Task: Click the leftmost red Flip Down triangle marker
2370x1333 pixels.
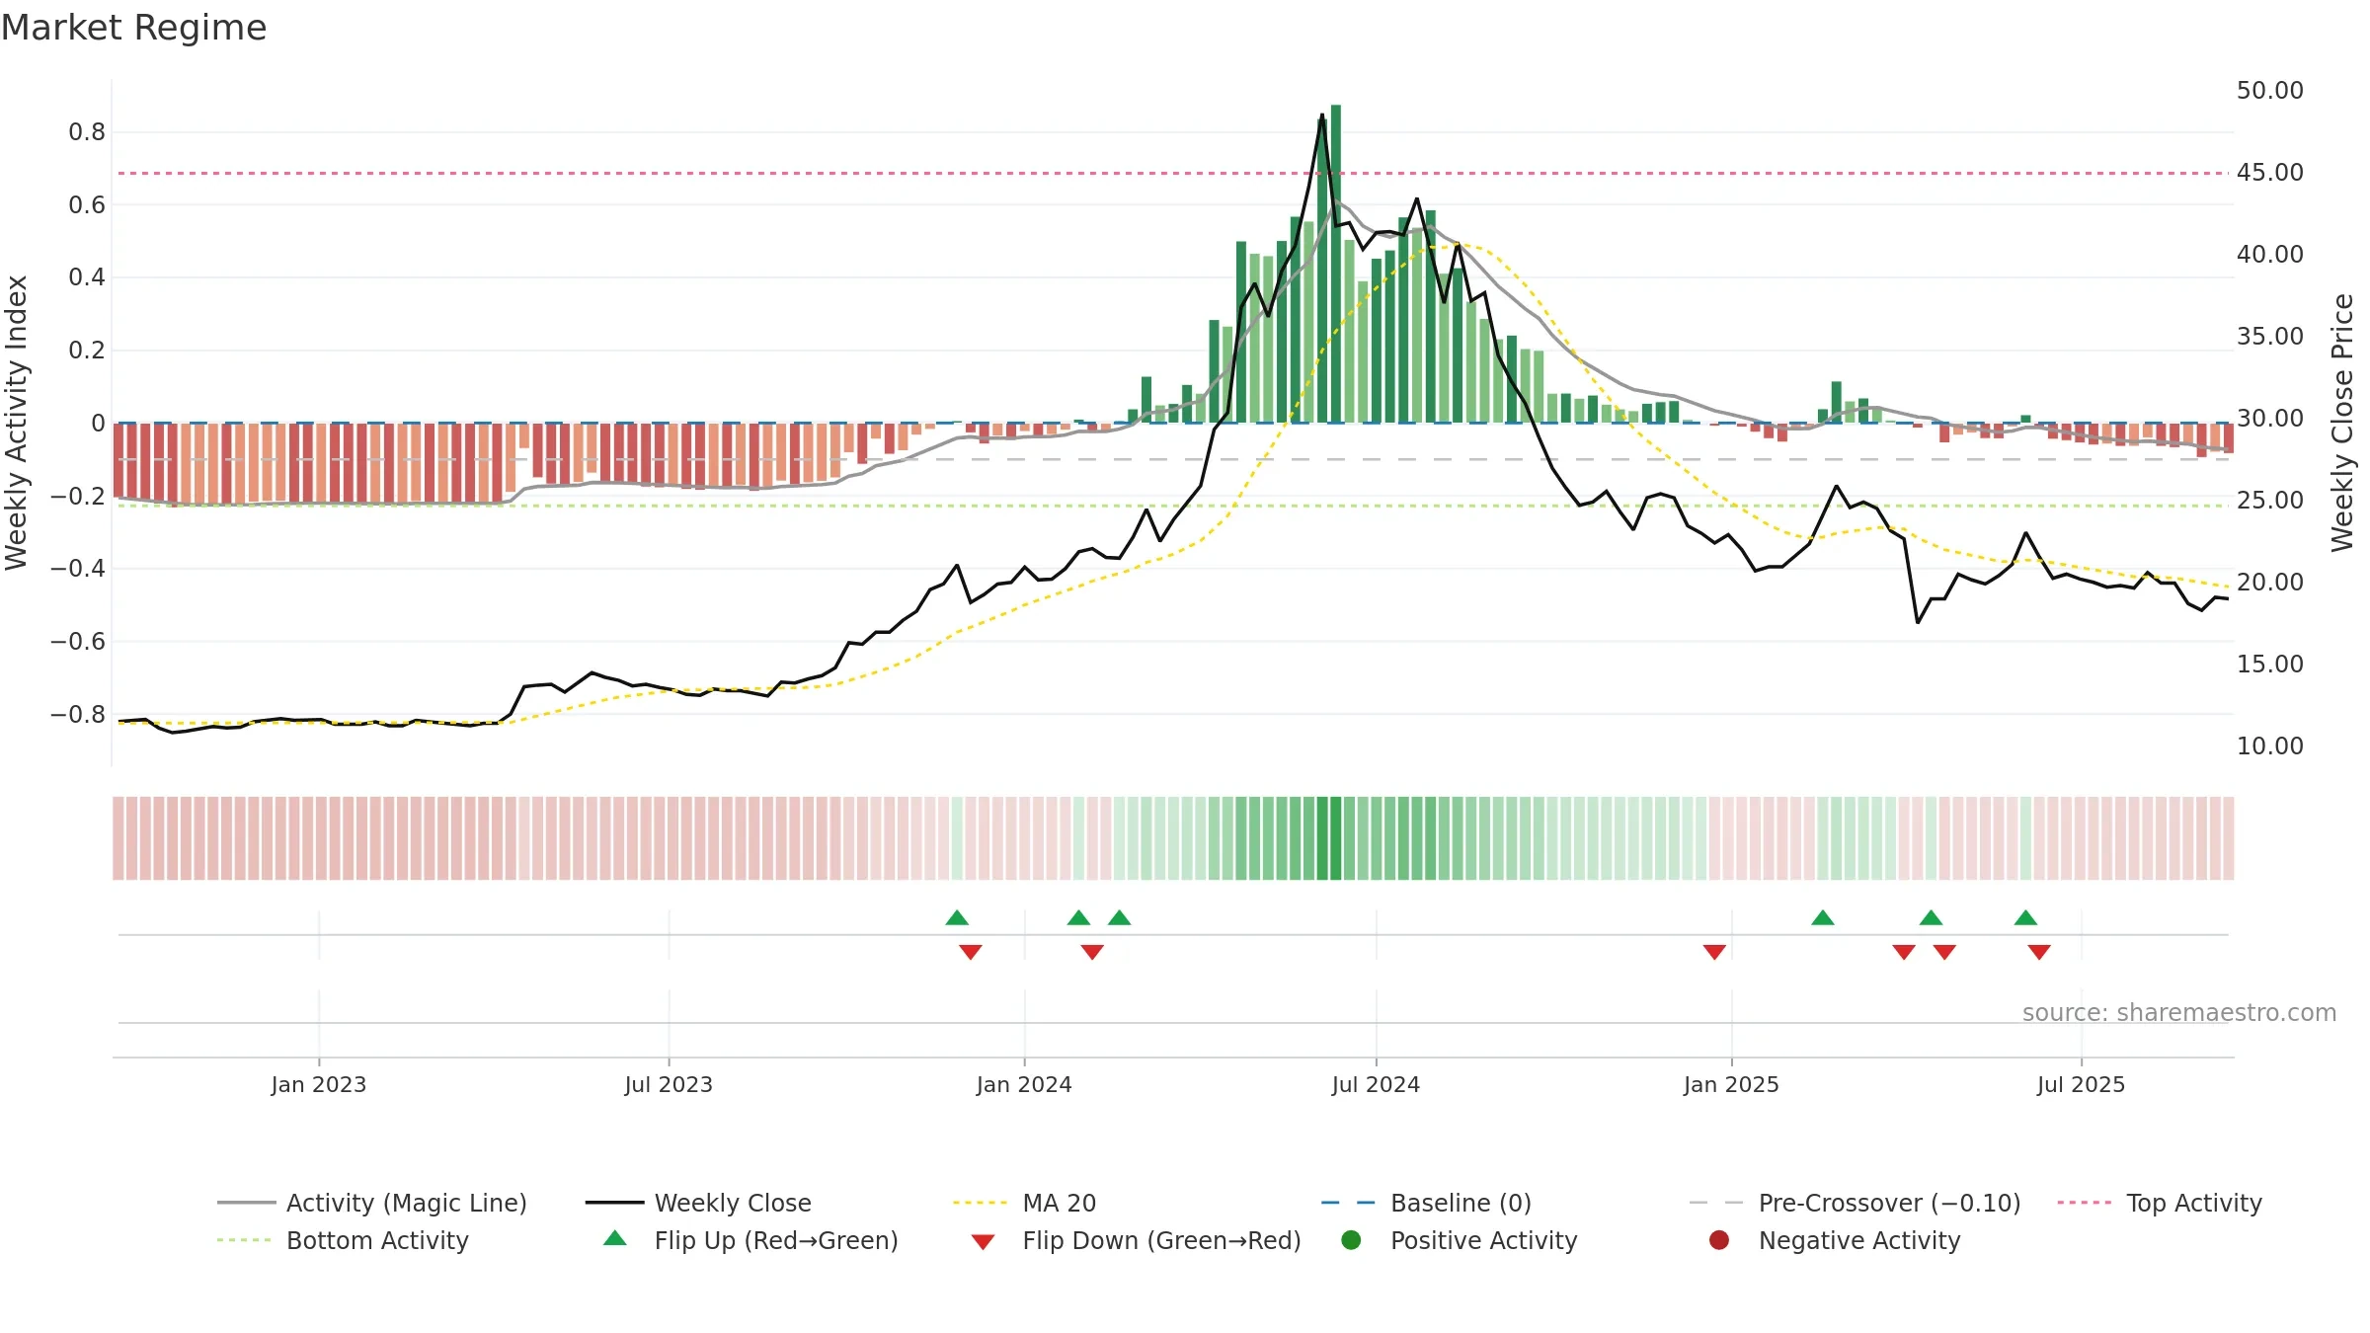Action: click(971, 952)
